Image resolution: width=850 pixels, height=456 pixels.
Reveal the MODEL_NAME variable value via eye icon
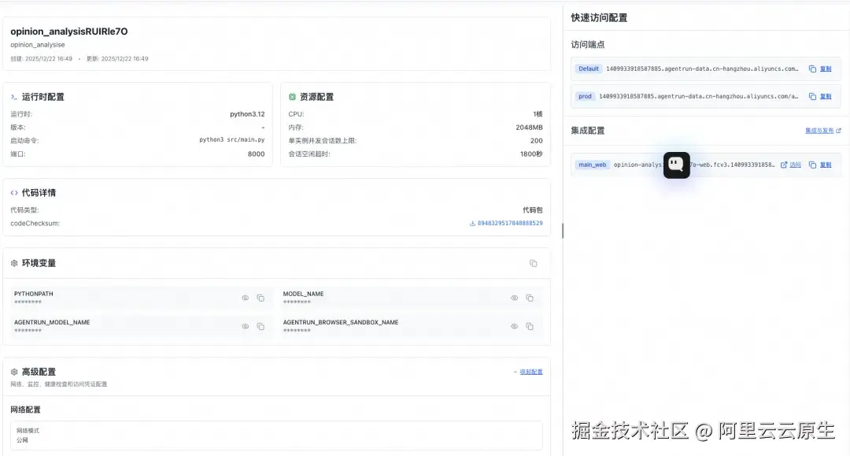512,298
